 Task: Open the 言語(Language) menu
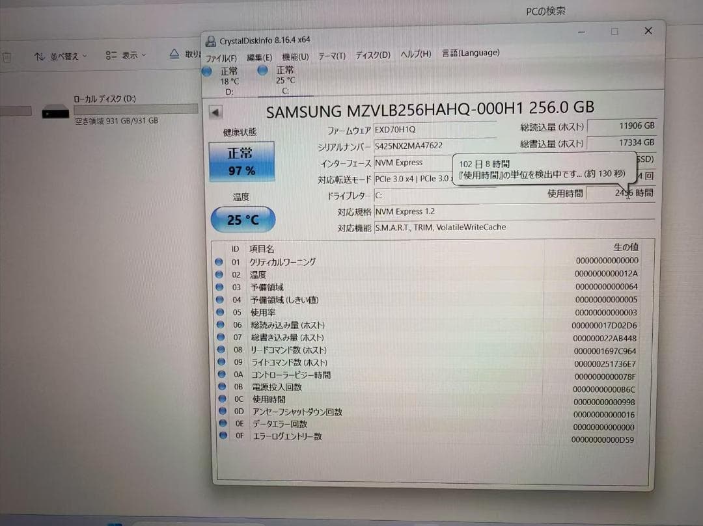[x=471, y=53]
